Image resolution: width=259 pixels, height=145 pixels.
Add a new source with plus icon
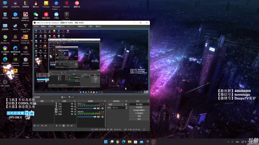57,126
